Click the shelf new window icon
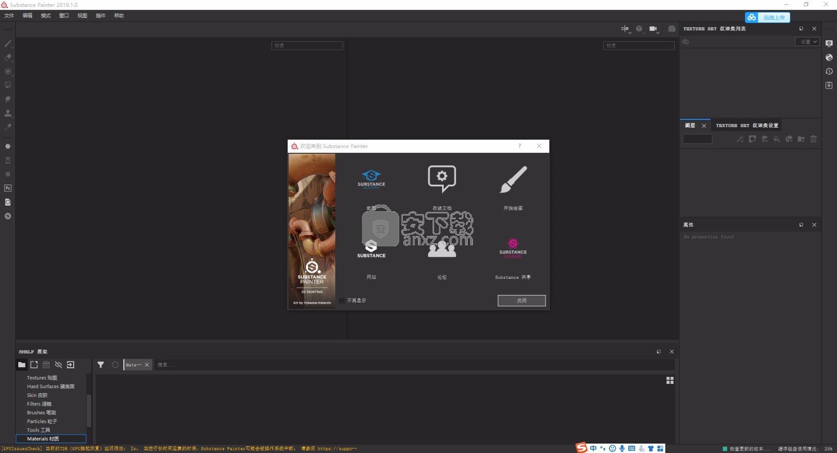This screenshot has width=837, height=453. (x=34, y=365)
